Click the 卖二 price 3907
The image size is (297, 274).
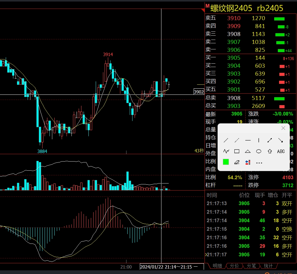pos(234,42)
